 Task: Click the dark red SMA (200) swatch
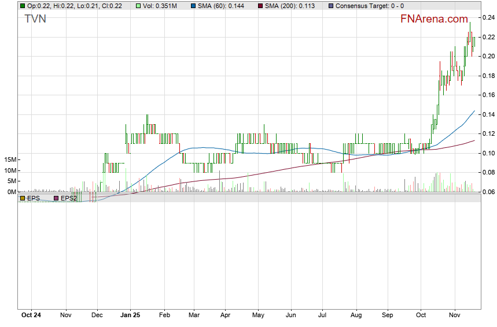click(x=260, y=6)
